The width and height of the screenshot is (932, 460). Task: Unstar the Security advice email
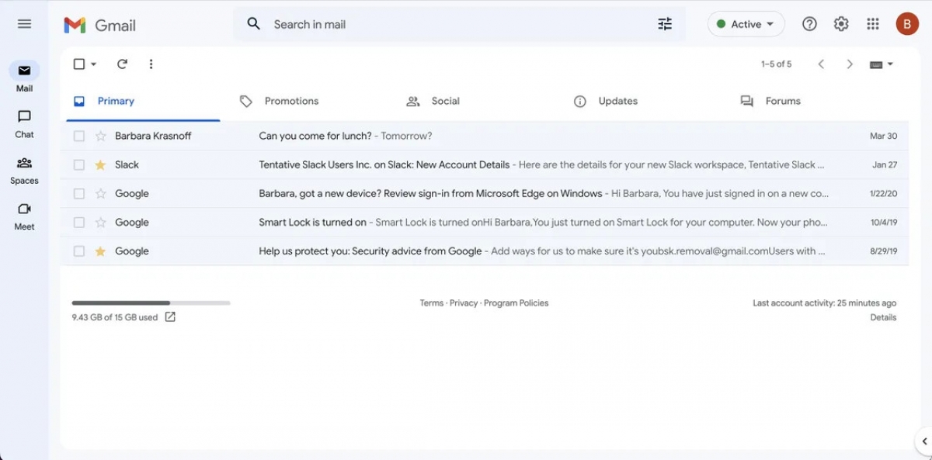pyautogui.click(x=100, y=251)
